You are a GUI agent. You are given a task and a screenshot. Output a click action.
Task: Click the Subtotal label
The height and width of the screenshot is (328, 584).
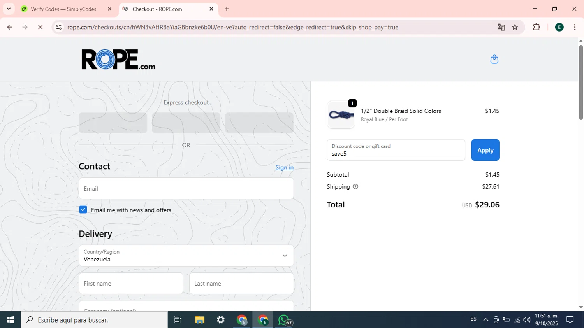coord(338,174)
